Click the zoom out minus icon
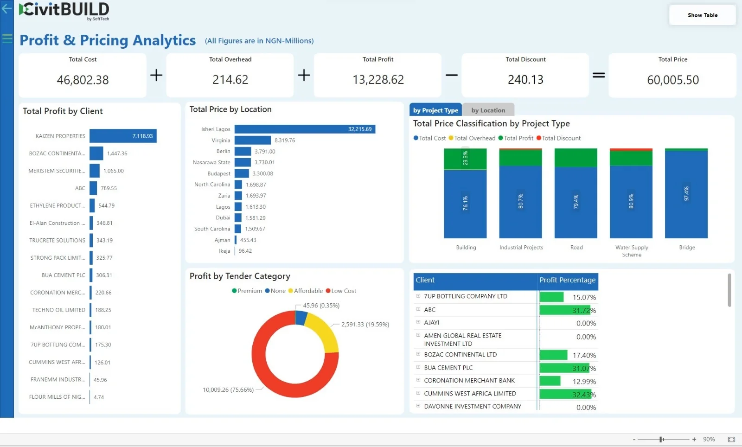 [634, 439]
